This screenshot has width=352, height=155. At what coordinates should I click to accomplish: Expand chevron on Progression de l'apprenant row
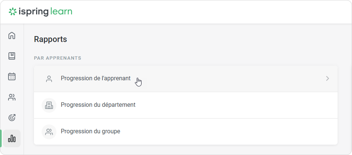327,78
